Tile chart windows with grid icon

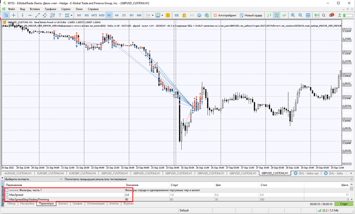[x=308, y=15]
